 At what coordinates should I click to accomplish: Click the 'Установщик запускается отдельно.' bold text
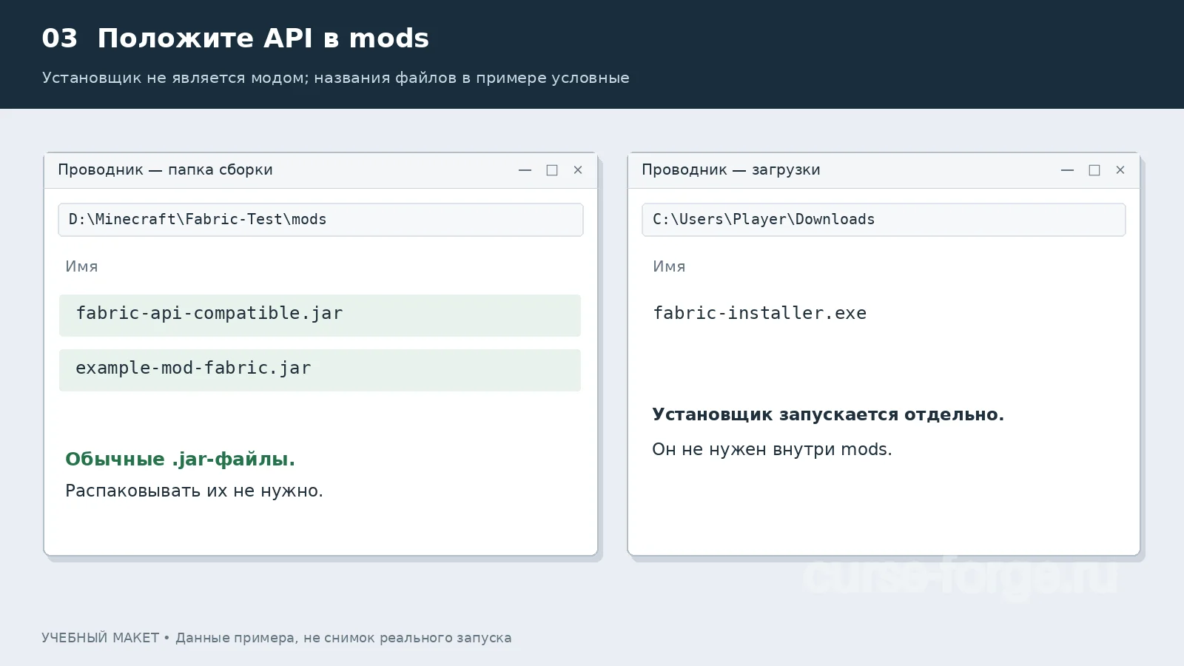[x=828, y=414]
